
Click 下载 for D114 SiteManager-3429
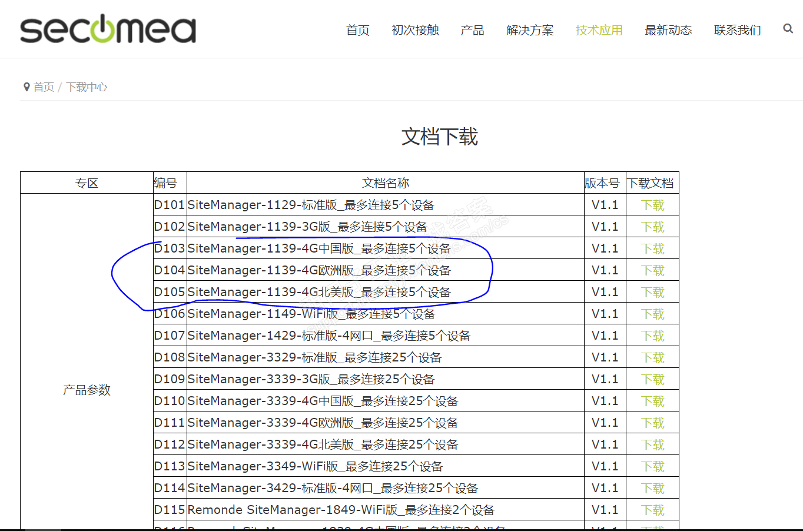(x=652, y=488)
